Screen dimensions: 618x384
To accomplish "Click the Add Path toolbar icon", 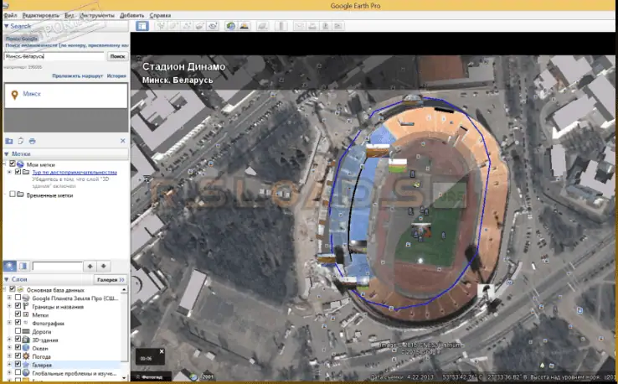I will tap(187, 26).
